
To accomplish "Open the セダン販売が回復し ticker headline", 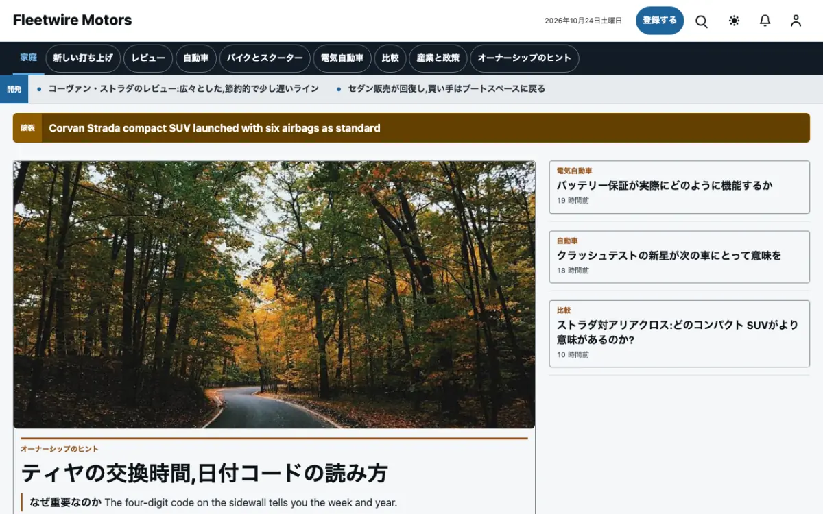I will tap(446, 89).
